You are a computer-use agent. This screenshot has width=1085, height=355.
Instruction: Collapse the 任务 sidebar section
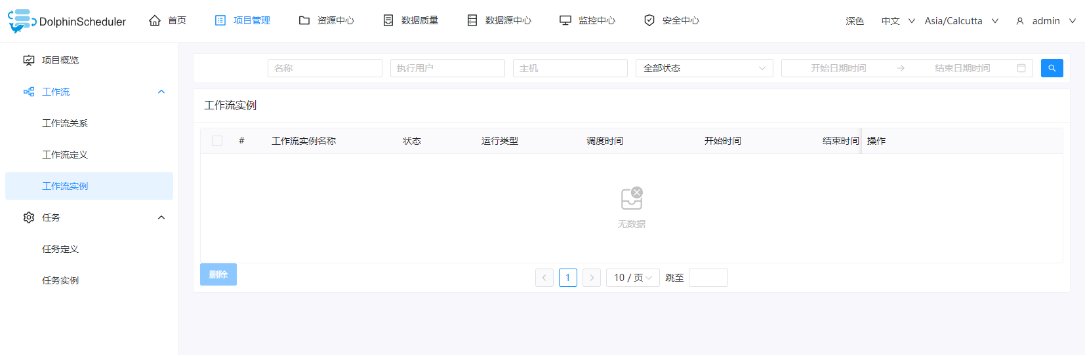(x=161, y=217)
